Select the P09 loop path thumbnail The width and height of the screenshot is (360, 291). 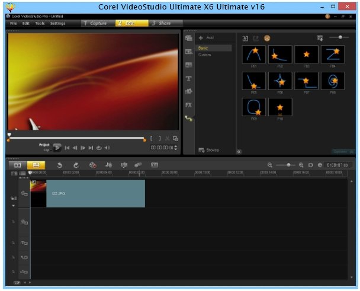point(253,107)
